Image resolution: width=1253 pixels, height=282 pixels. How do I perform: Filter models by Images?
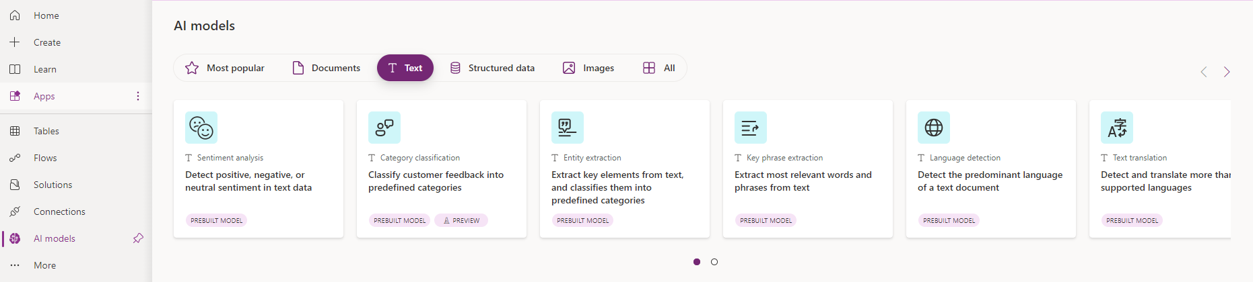coord(588,68)
